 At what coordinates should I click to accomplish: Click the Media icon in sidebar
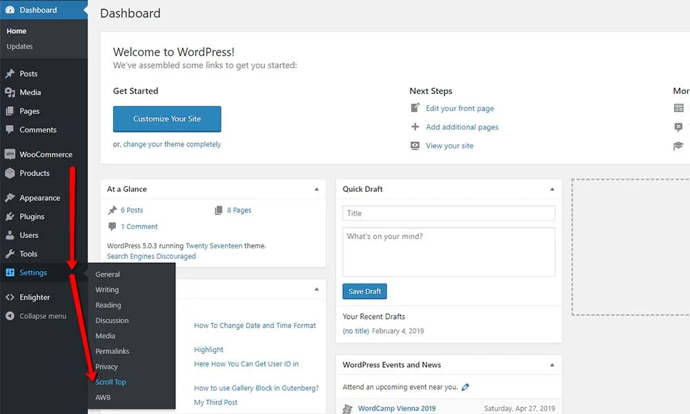tap(10, 92)
